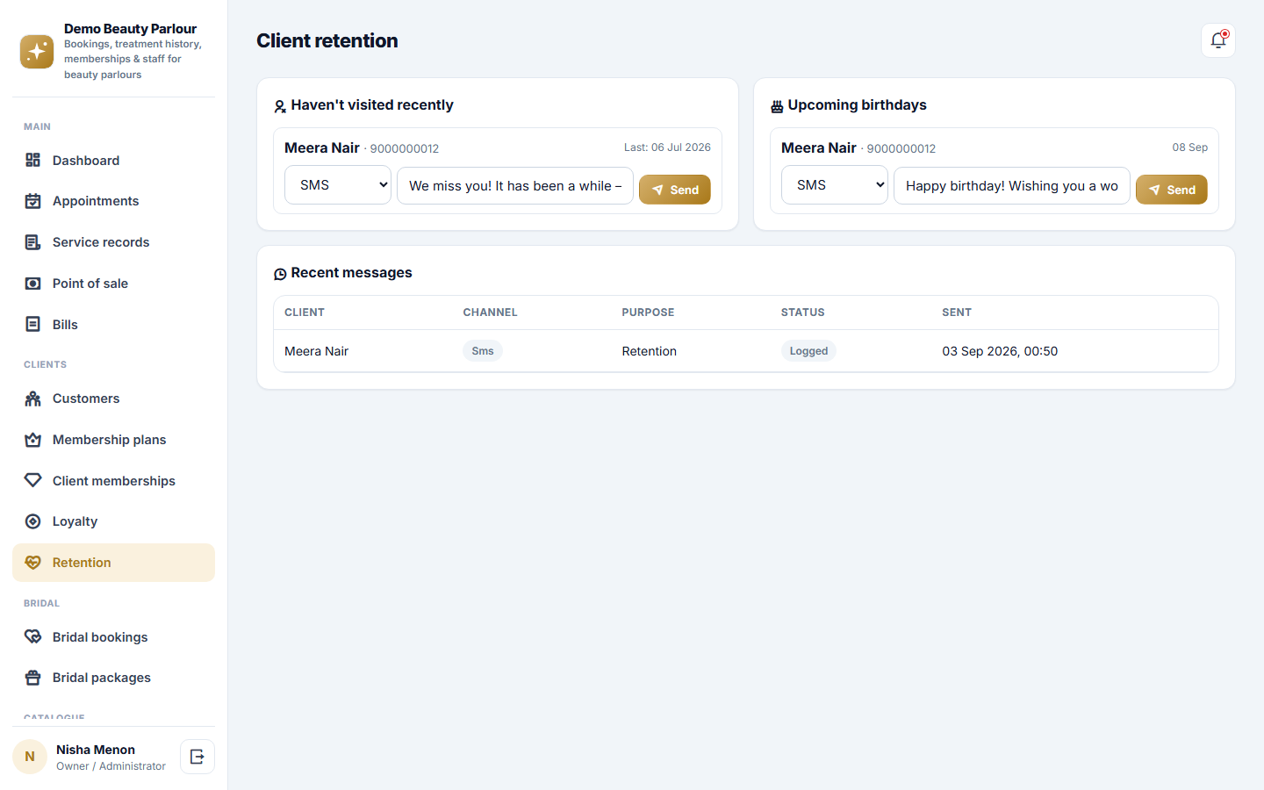Click Meera Nair in Recent messages table

[316, 351]
